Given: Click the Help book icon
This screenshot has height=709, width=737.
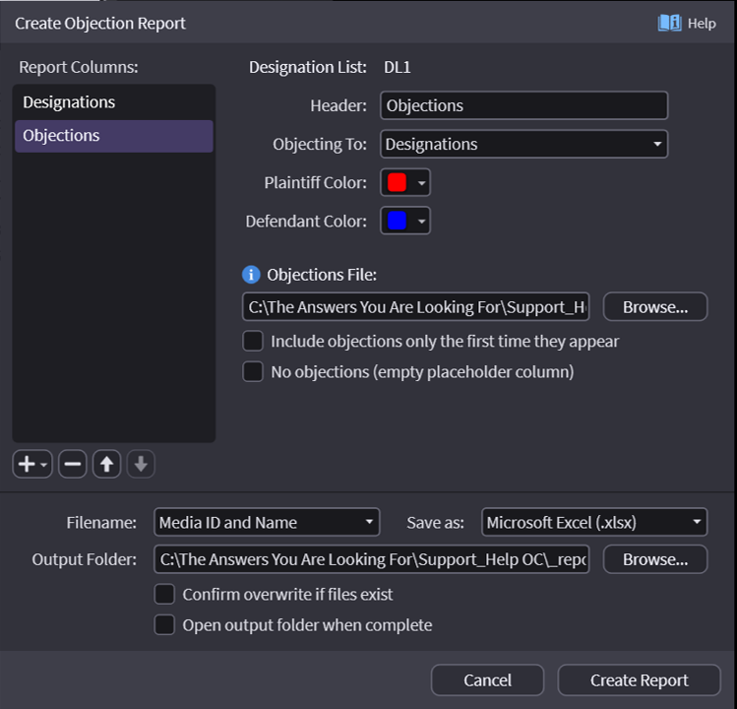Looking at the screenshot, I should (x=670, y=23).
